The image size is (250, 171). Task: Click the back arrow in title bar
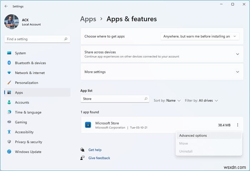[x=6, y=6]
